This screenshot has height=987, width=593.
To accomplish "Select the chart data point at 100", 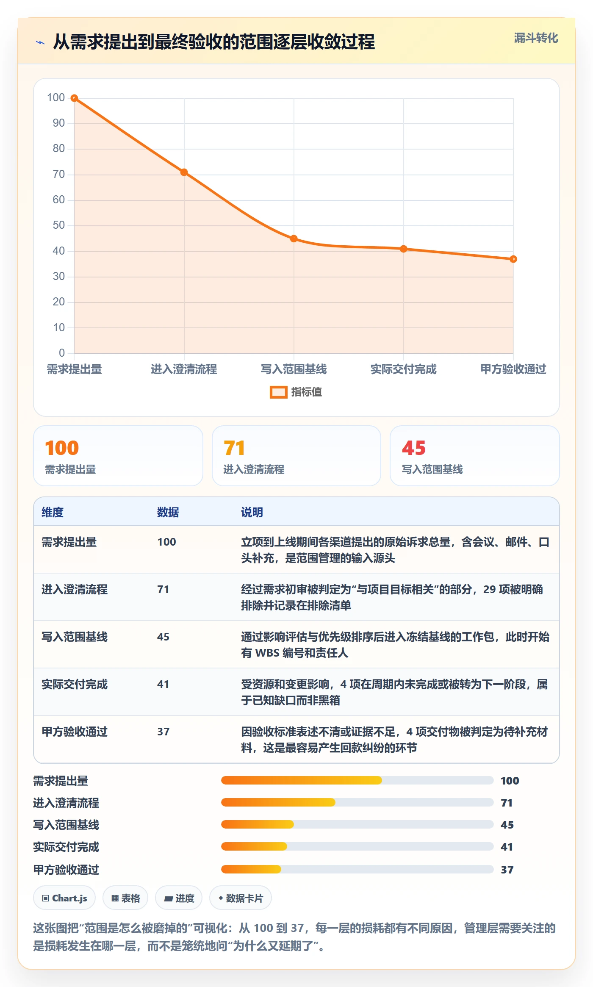I will [74, 98].
